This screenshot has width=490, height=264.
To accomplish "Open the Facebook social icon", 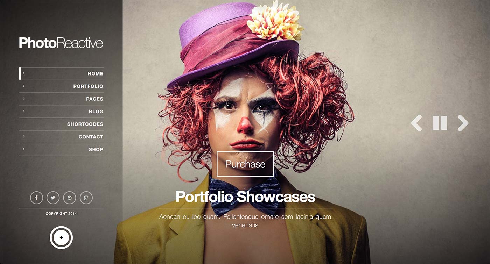I will point(36,198).
